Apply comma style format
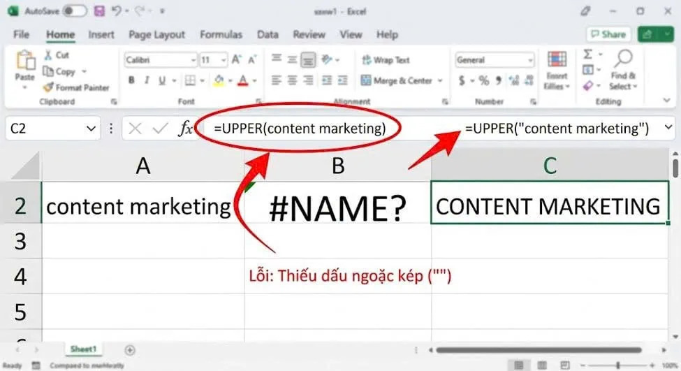This screenshot has height=371, width=681. click(x=499, y=80)
